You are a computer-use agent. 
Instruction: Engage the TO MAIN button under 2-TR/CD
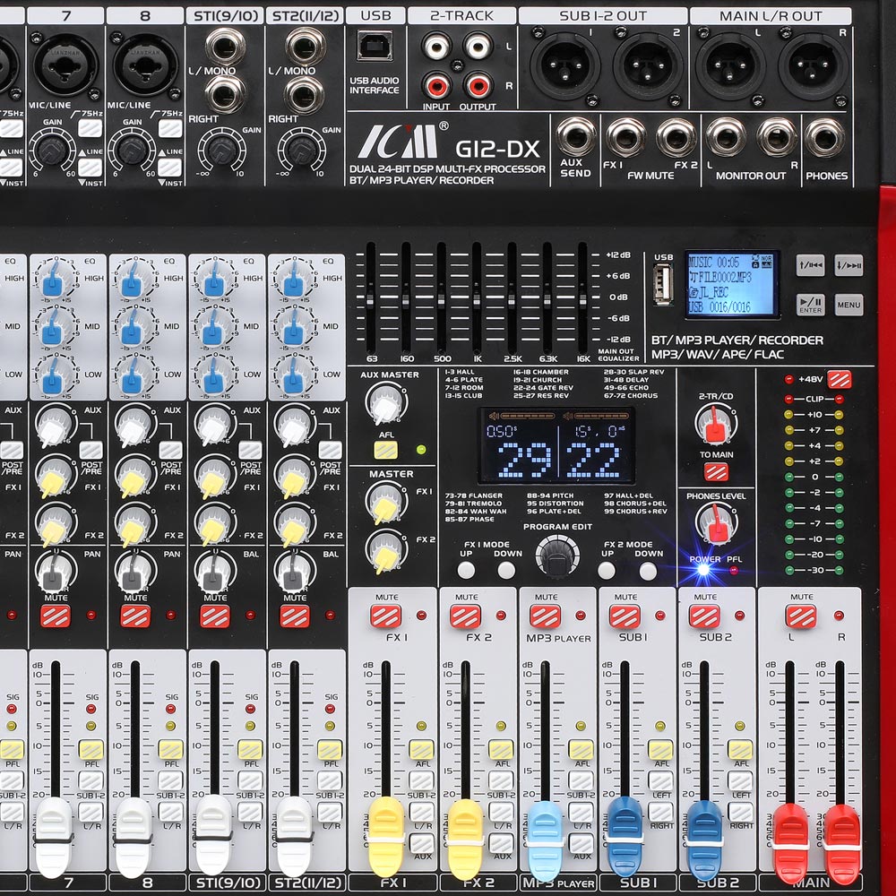(716, 471)
